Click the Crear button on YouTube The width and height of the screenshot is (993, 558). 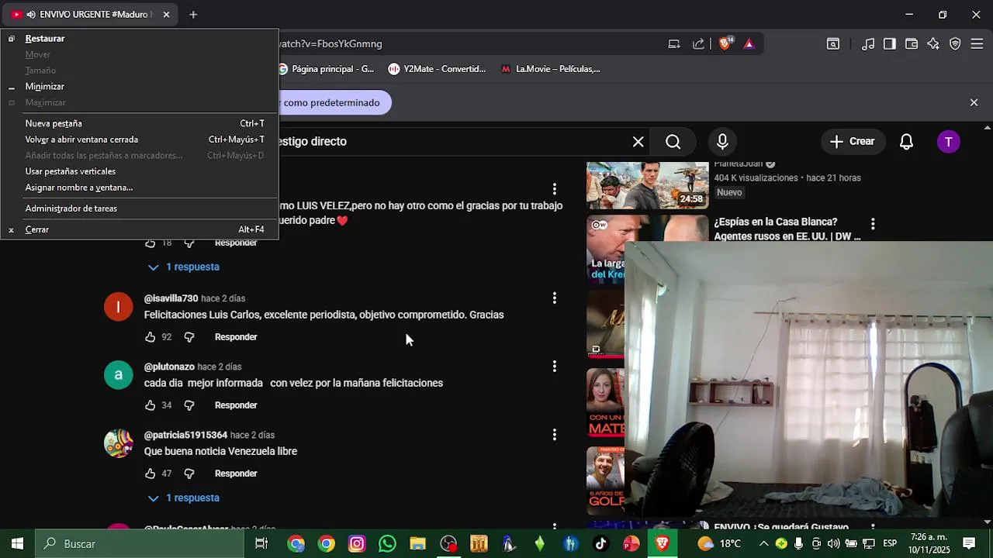(853, 142)
